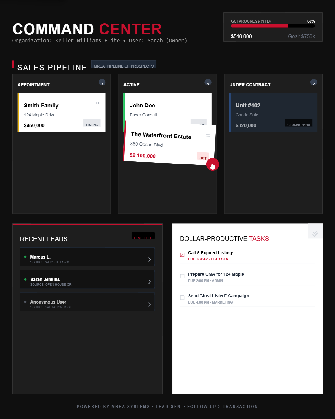Click the double-check icon in tasks panel
The image size is (335, 419).
pos(315,234)
